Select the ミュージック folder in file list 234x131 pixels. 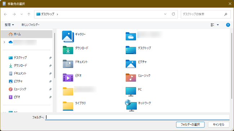[x=131, y=78]
